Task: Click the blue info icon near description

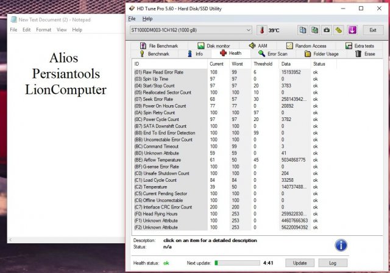Action: pos(341,245)
